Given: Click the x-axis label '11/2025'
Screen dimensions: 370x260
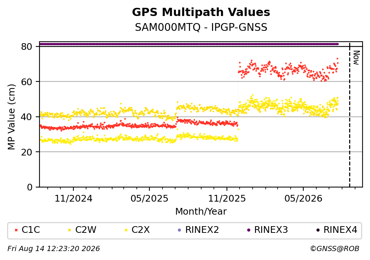Looking at the screenshot, I should click(227, 199).
